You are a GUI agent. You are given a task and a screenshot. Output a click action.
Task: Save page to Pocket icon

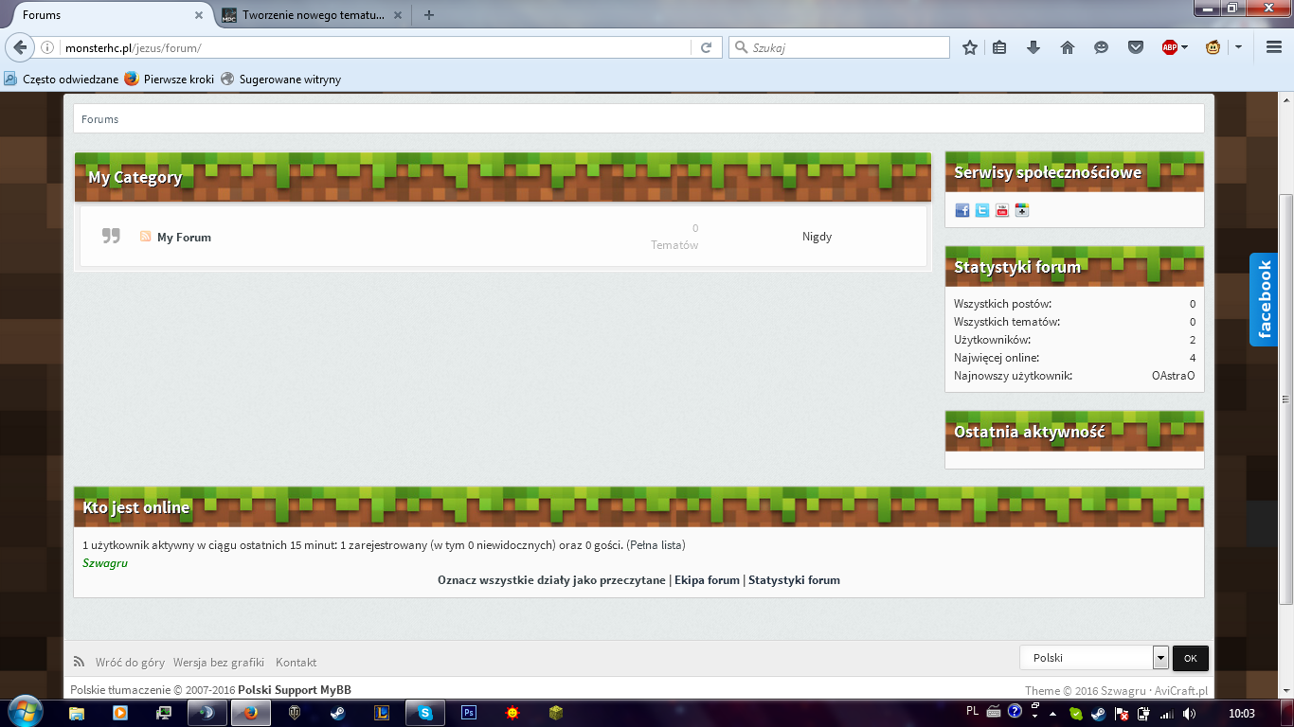(x=1136, y=47)
